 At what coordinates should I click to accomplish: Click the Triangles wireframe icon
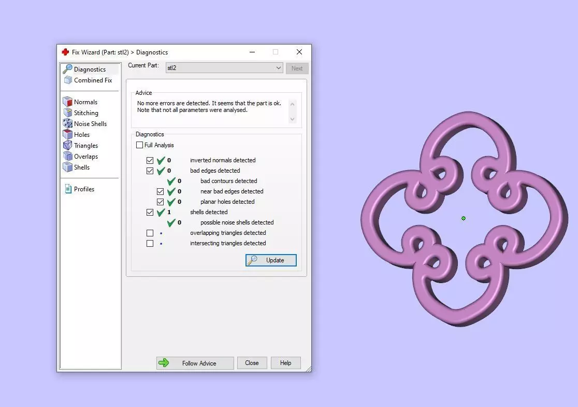tap(67, 145)
